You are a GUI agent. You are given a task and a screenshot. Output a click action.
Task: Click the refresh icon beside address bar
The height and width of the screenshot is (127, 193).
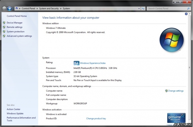pyautogui.click(x=143, y=8)
